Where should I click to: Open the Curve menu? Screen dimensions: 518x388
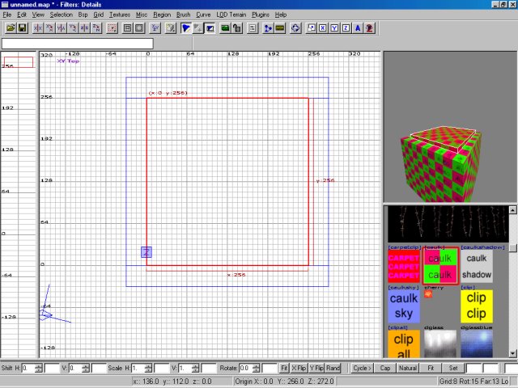(x=203, y=15)
